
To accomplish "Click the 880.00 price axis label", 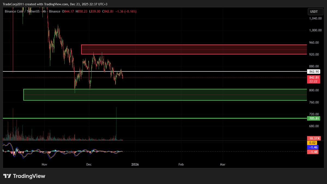I will (x=314, y=66).
